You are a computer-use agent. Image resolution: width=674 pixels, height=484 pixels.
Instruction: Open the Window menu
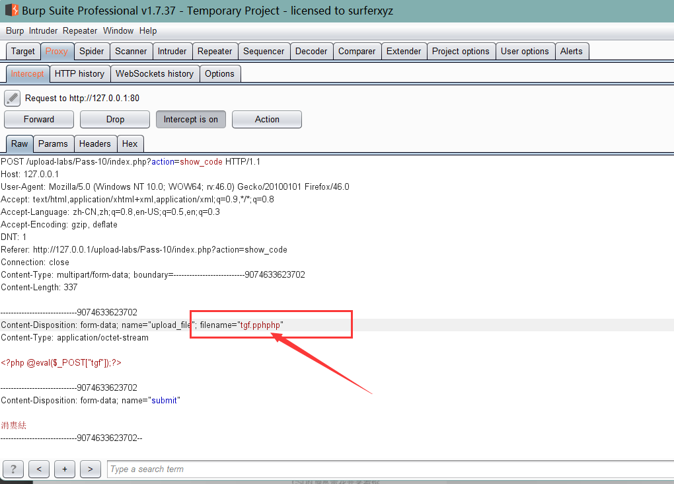click(x=118, y=30)
